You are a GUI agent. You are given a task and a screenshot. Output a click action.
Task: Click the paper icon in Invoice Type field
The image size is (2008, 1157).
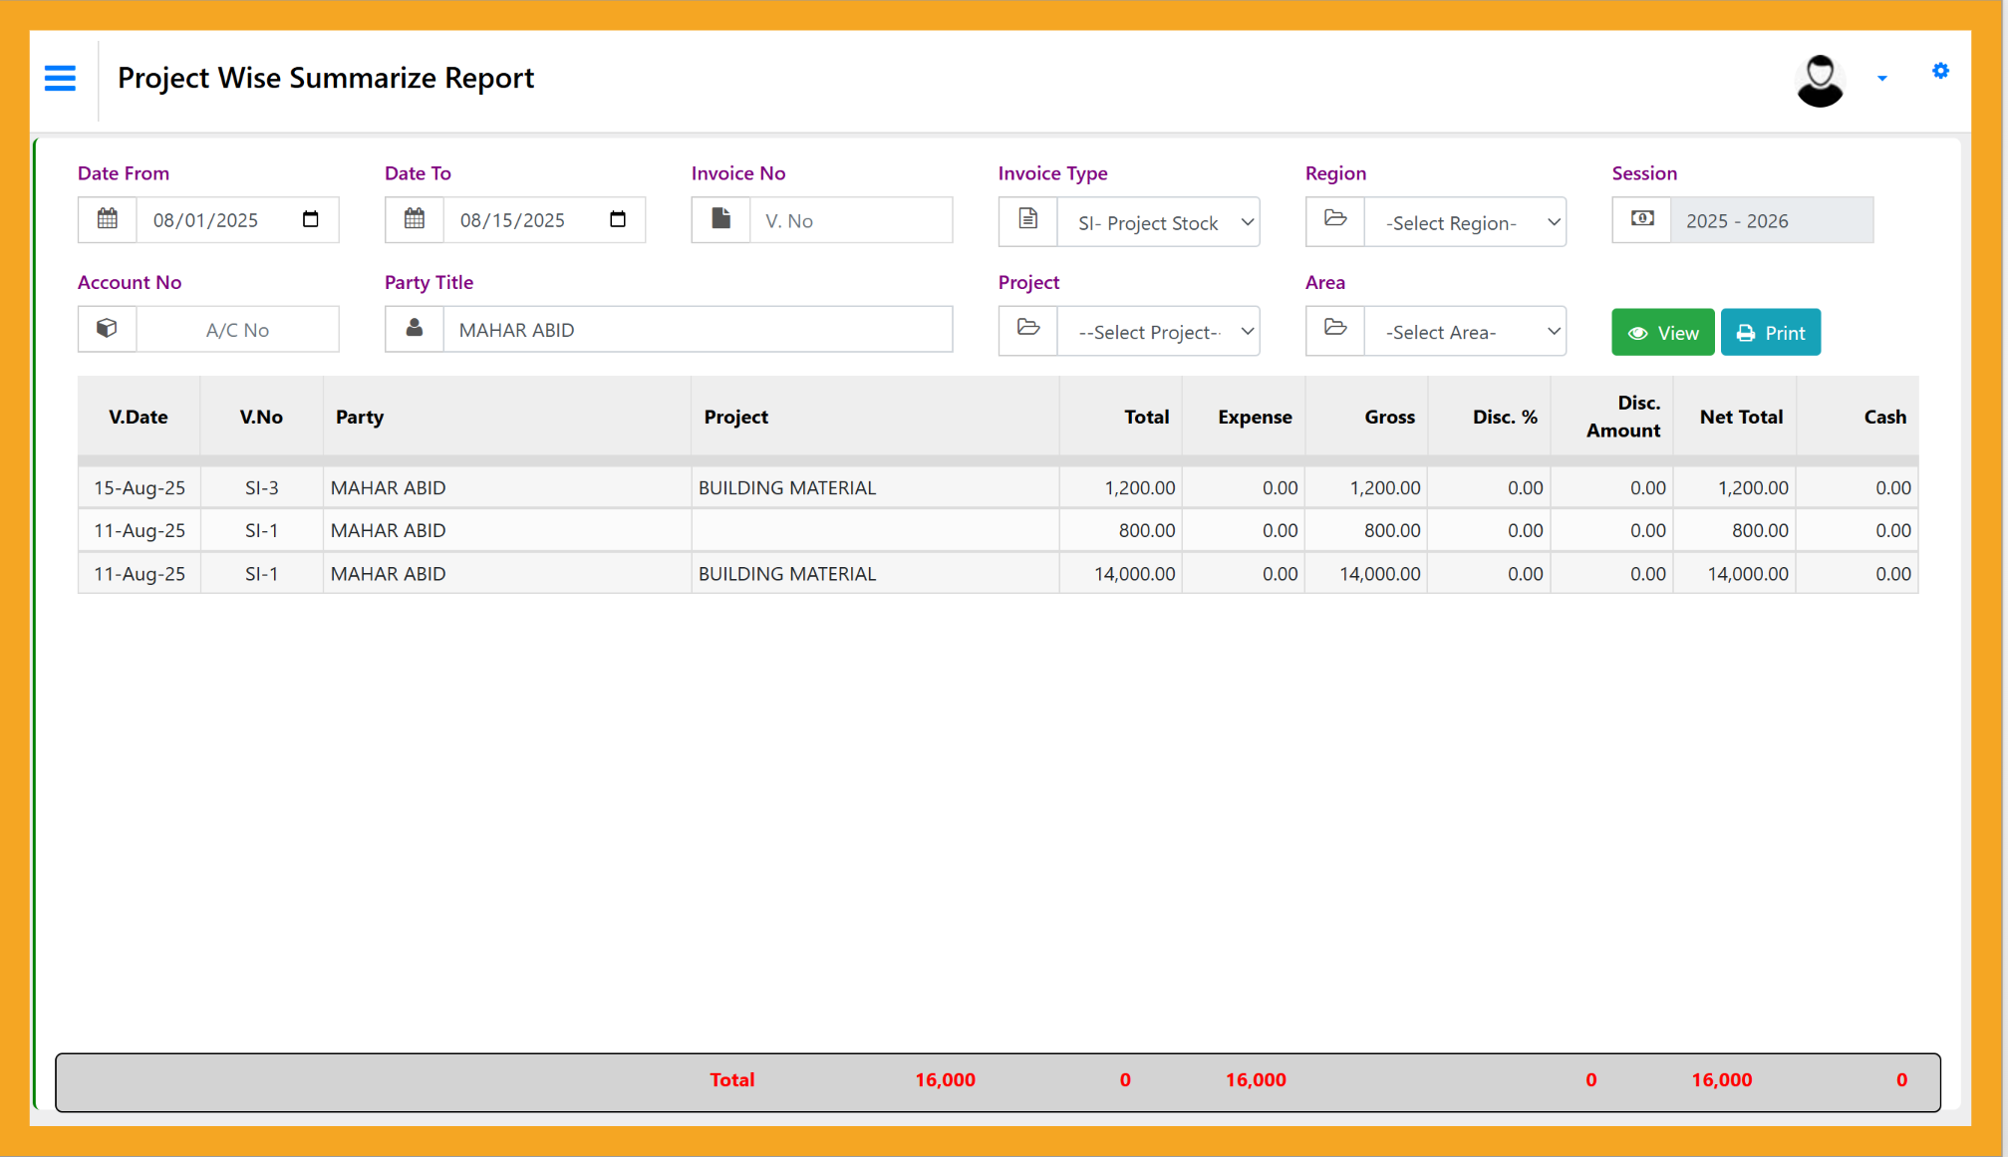(1027, 221)
